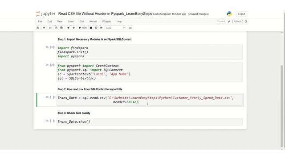The height and width of the screenshot is (160, 285).
Task: Move the selected cell down with the arrow icon
Action: [74, 28]
